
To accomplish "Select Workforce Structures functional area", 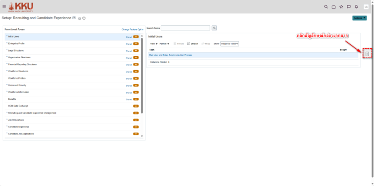I will pyautogui.click(x=18, y=71).
